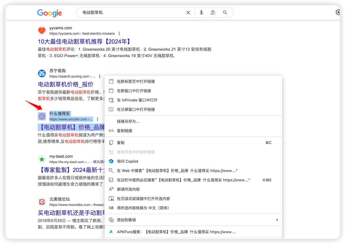The image size is (345, 244).
Task: Open 10大最佳电动割草机推荐 result link
Action: click(84, 42)
